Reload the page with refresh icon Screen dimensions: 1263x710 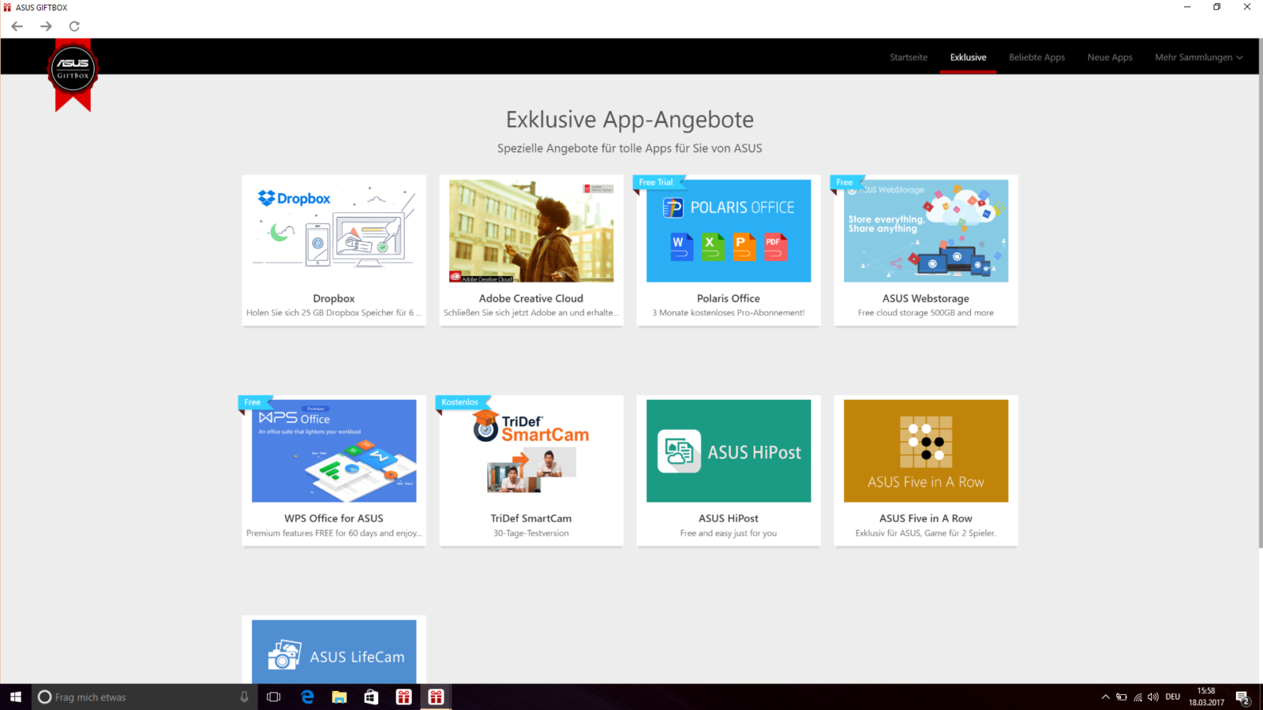click(74, 26)
